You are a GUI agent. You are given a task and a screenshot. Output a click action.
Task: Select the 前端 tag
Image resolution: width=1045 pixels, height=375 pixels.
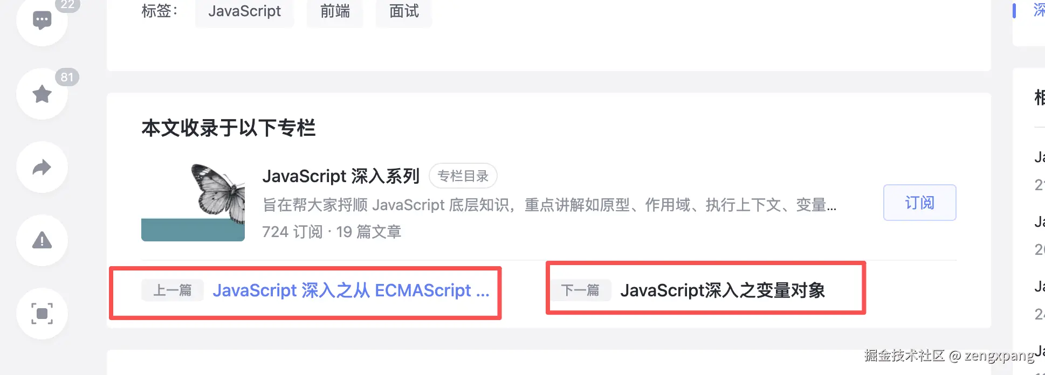pyautogui.click(x=335, y=11)
